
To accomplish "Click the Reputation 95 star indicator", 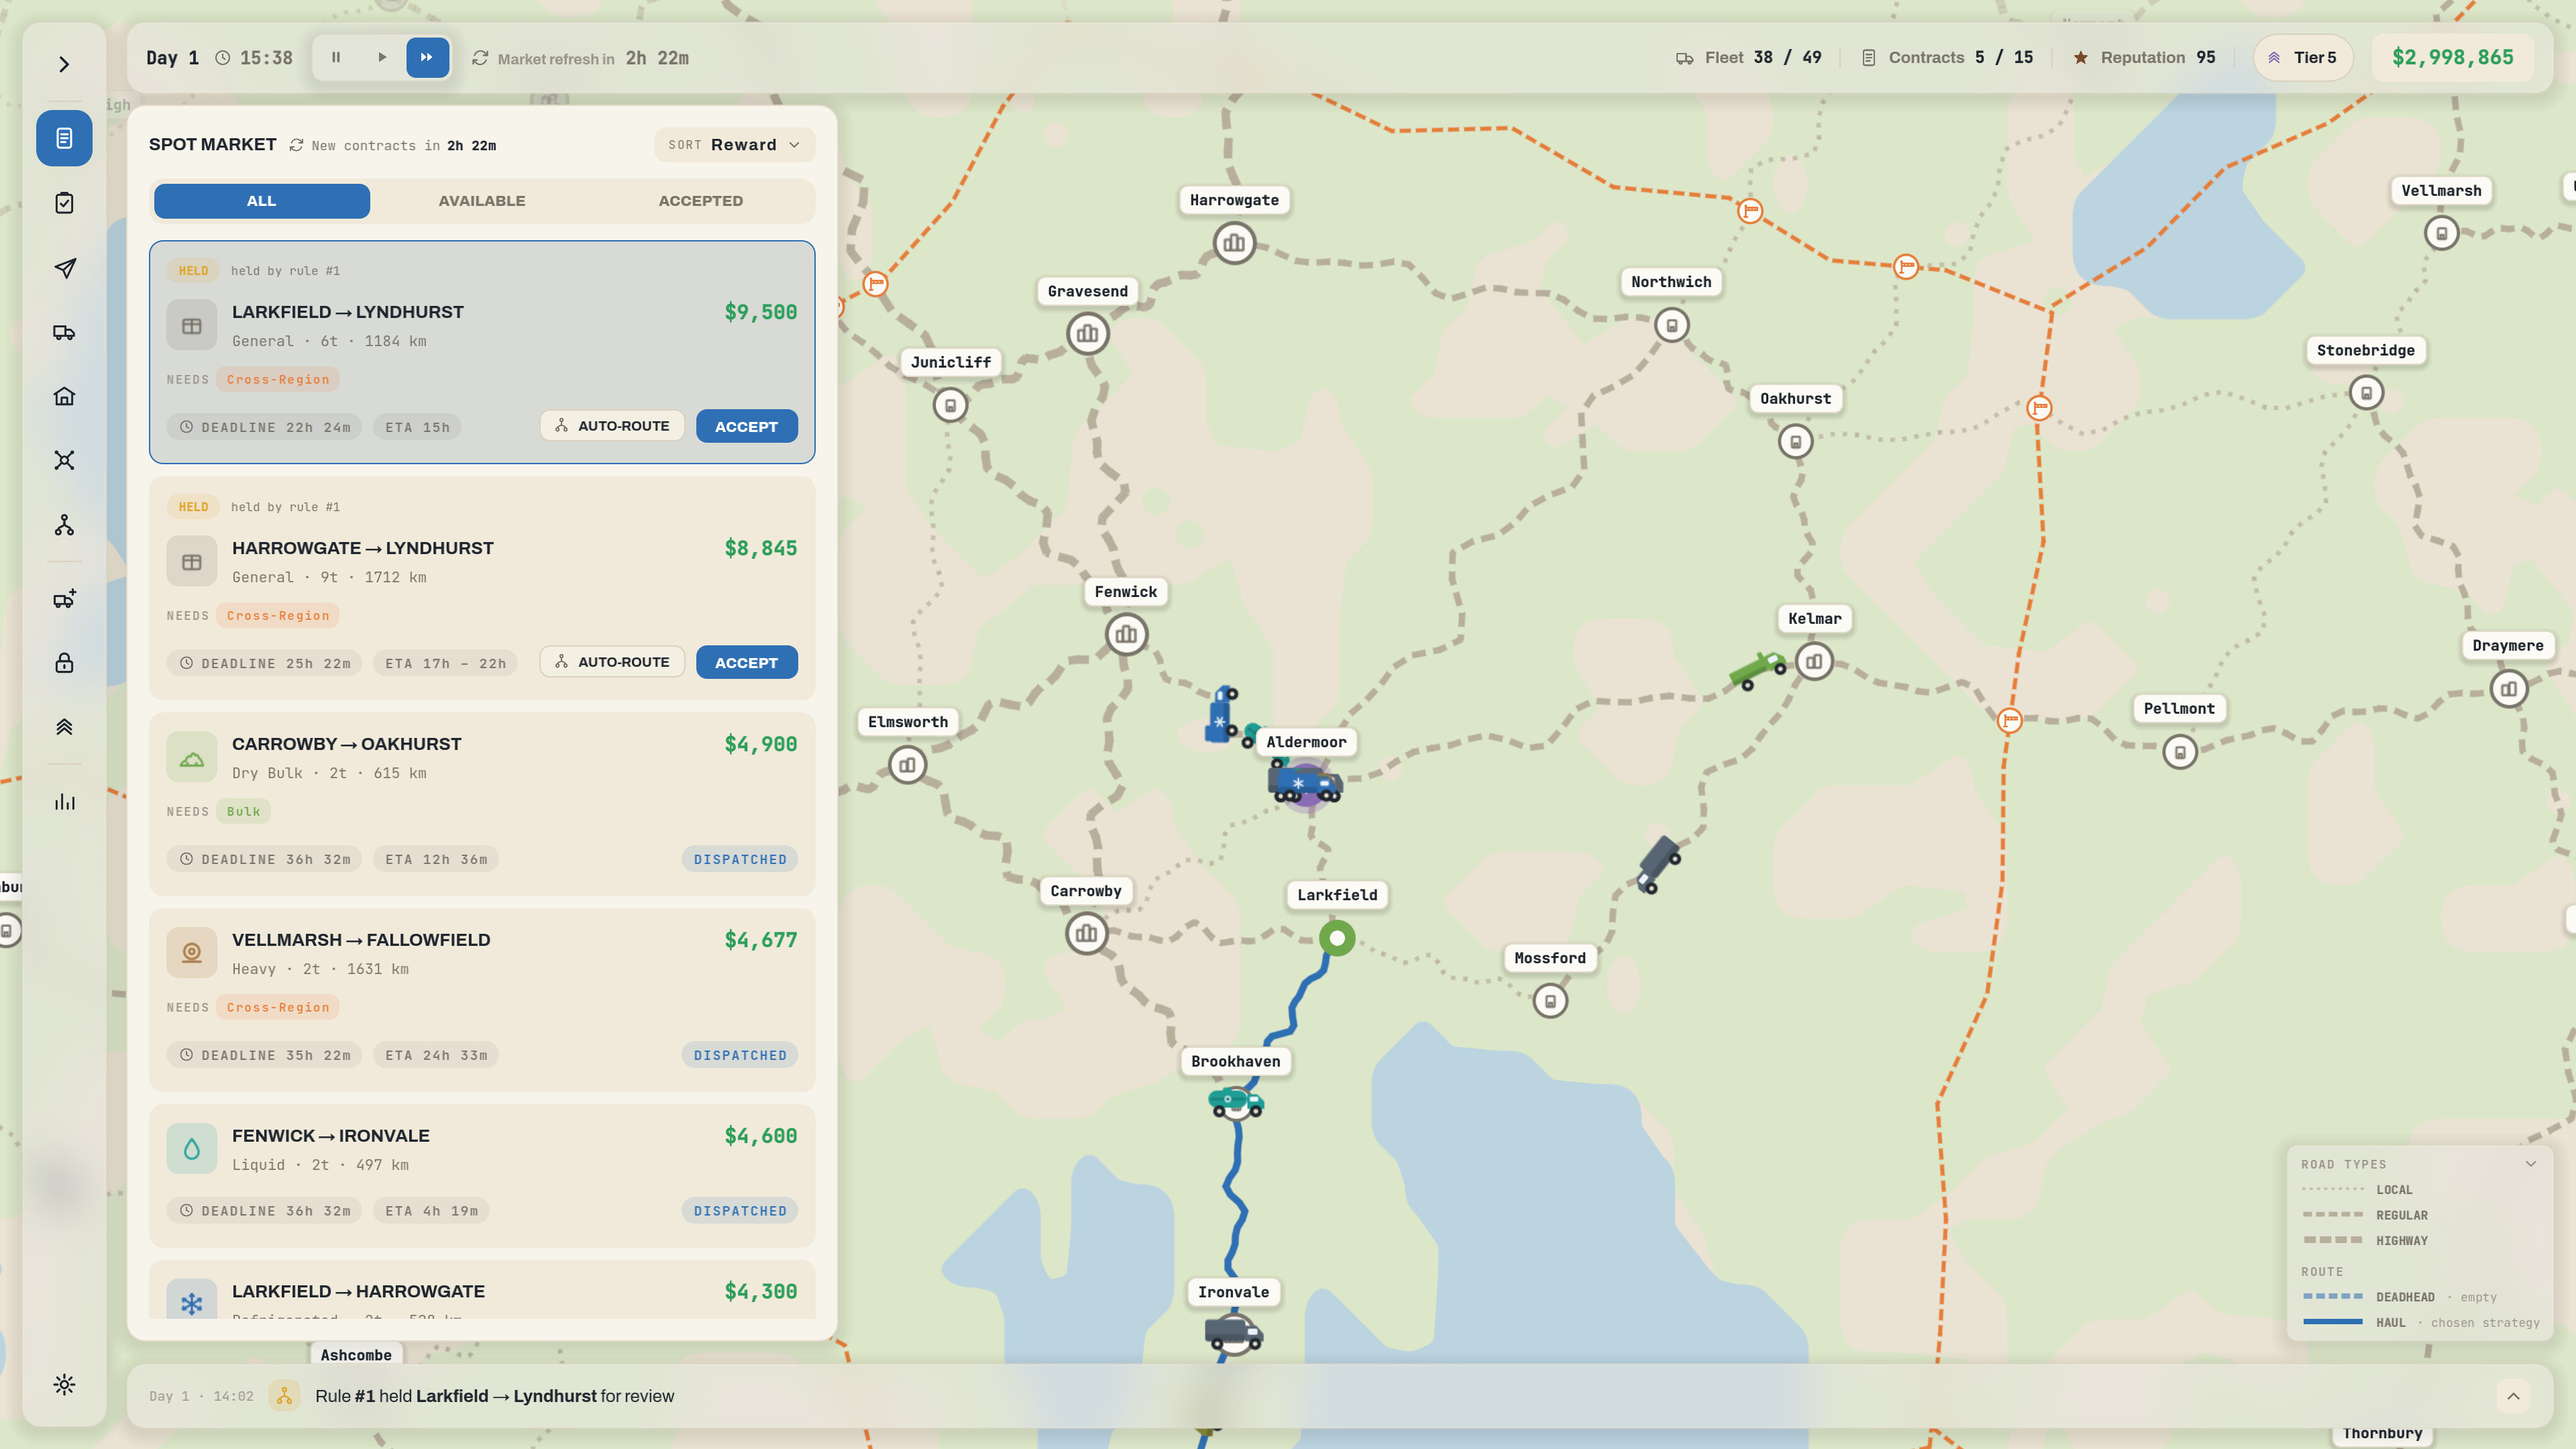I will (x=2144, y=58).
